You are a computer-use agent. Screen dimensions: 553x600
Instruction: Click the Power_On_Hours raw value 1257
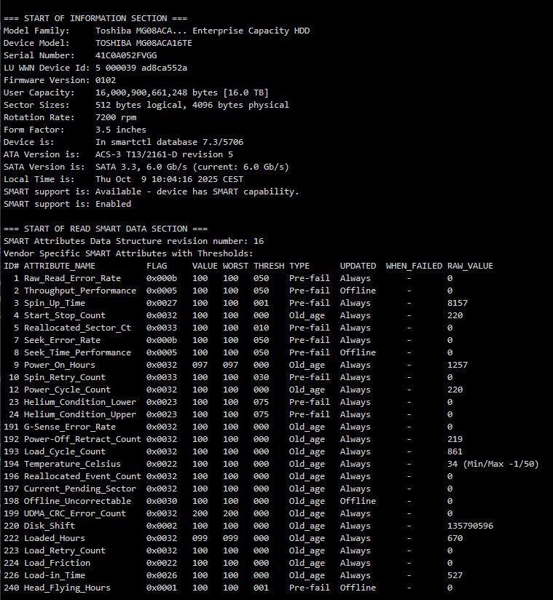458,365
